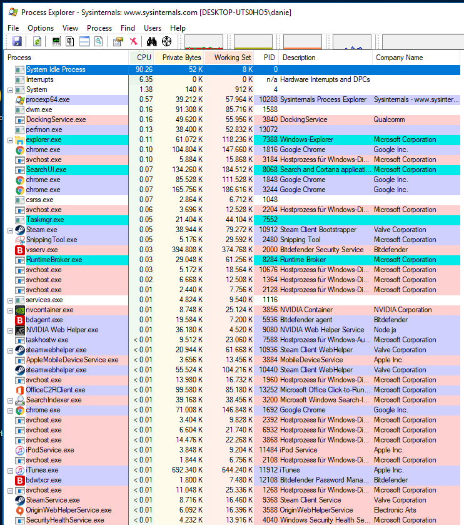This screenshot has width=464, height=525.
Task: Collapse the System process tree
Action: (11, 90)
